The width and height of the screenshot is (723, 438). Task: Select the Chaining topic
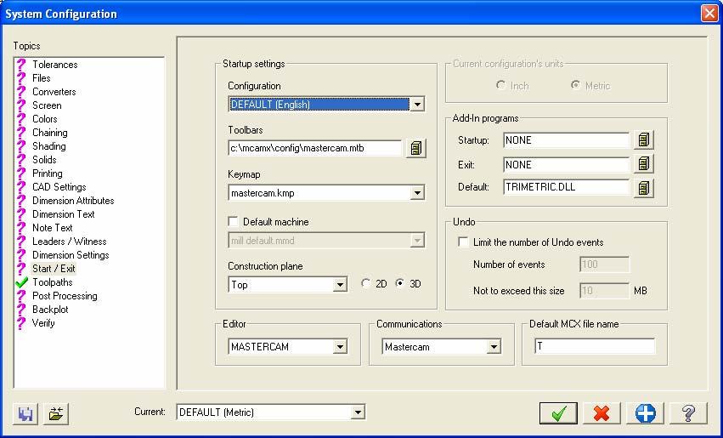(x=50, y=133)
